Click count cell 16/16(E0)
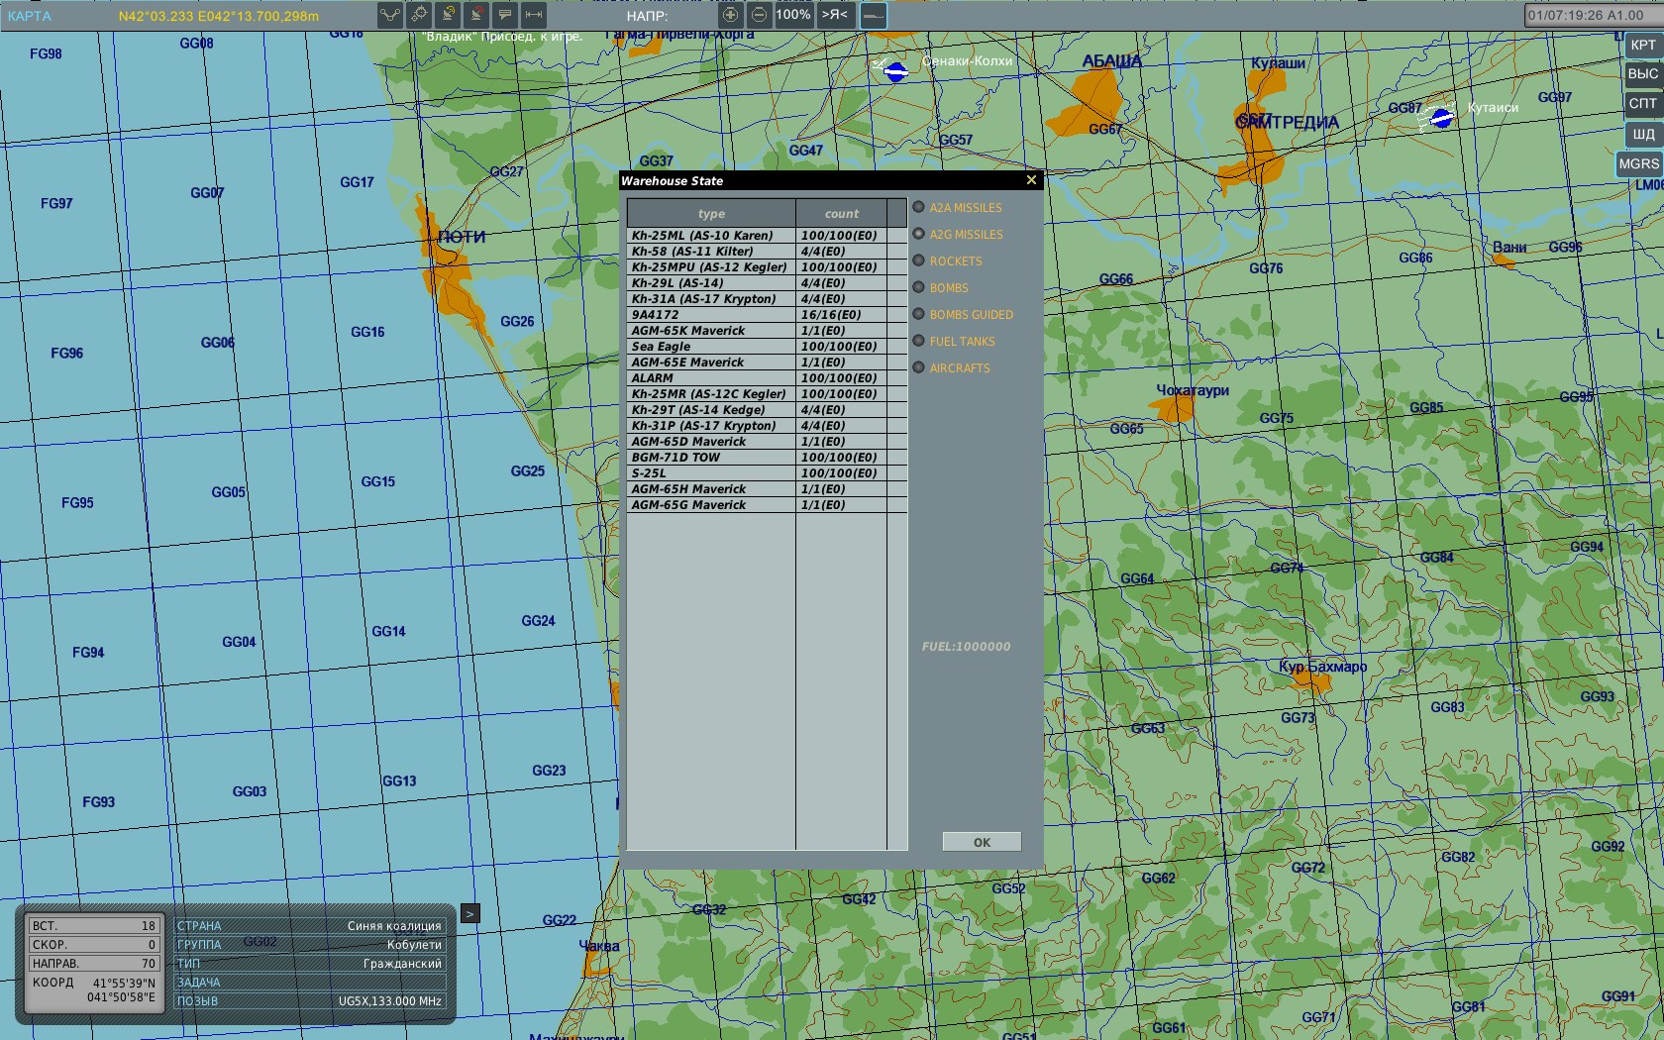 click(x=841, y=315)
